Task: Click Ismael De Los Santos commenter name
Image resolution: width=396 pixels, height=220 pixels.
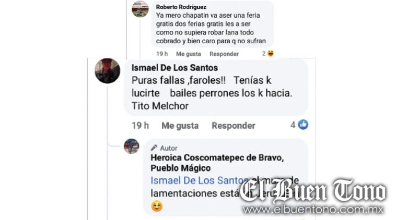Action: (174, 68)
